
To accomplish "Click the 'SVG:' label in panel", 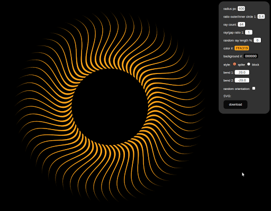I will tap(227, 96).
